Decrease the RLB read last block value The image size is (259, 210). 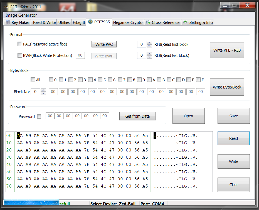149,57
